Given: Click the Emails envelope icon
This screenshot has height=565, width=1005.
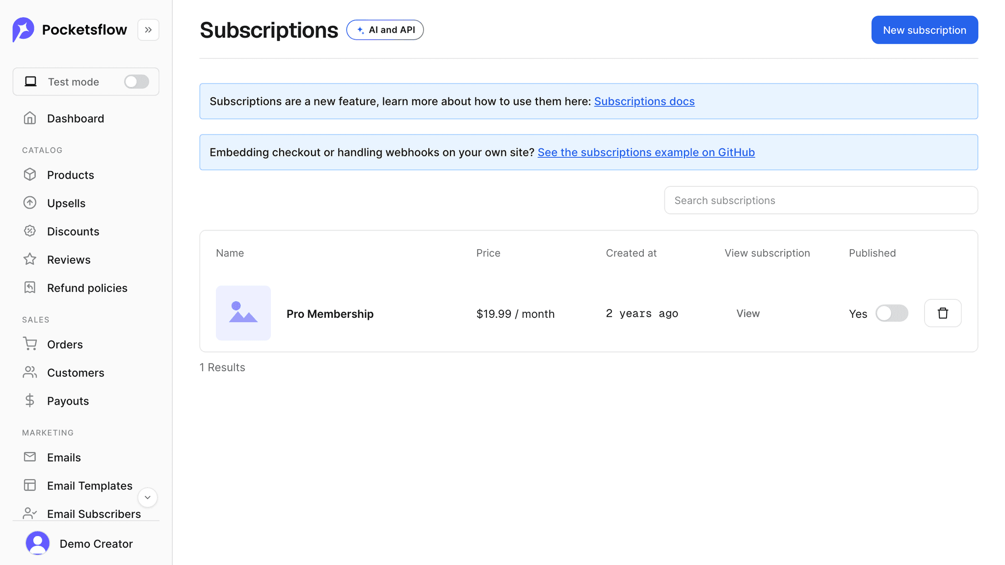Looking at the screenshot, I should pyautogui.click(x=30, y=457).
